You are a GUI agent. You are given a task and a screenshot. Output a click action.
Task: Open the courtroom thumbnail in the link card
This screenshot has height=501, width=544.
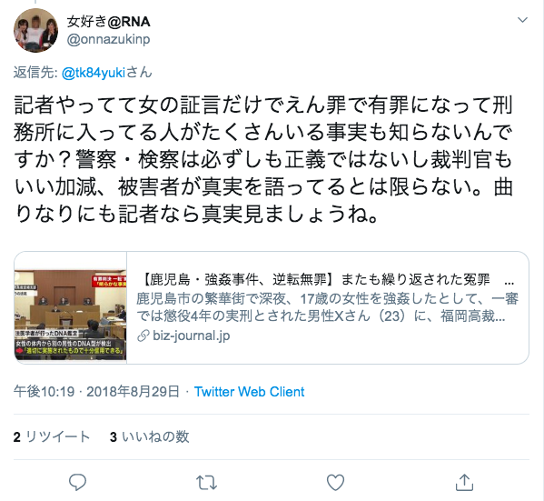click(71, 308)
